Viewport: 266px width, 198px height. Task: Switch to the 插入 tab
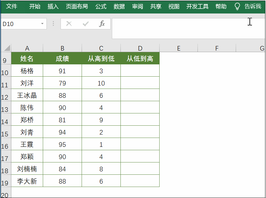pos(53,6)
